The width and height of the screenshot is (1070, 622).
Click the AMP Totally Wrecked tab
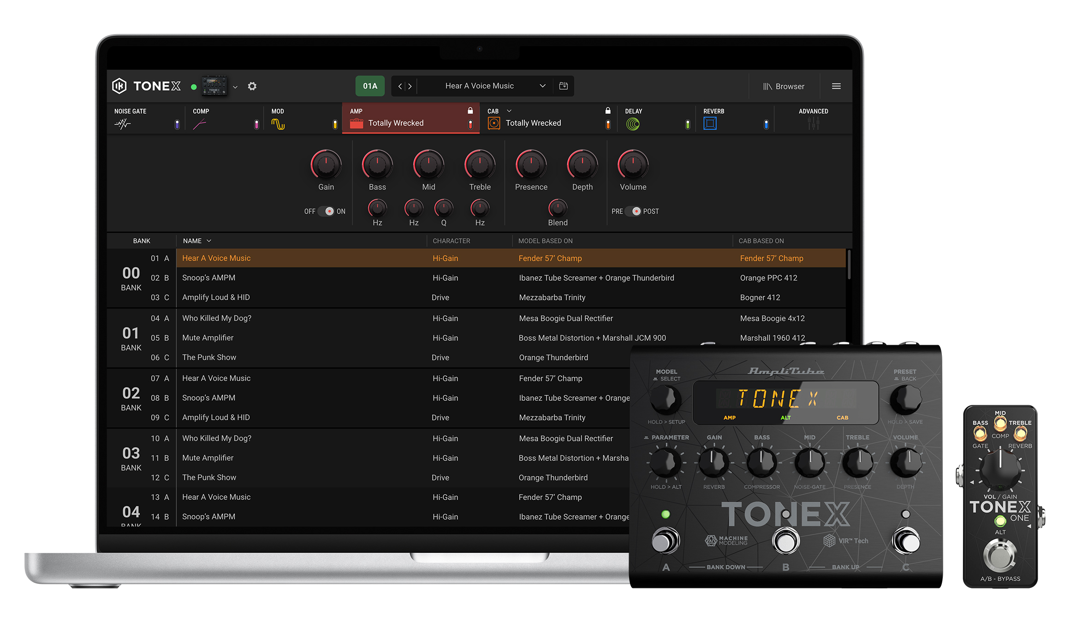coord(410,118)
